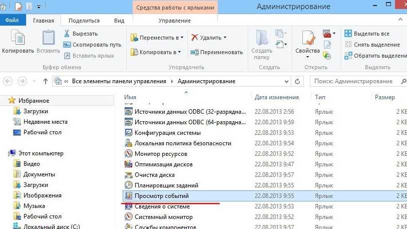Image resolution: width=407 pixels, height=229 pixels.
Task: Click Обратить выделение (Invert selection)
Action: point(378,55)
